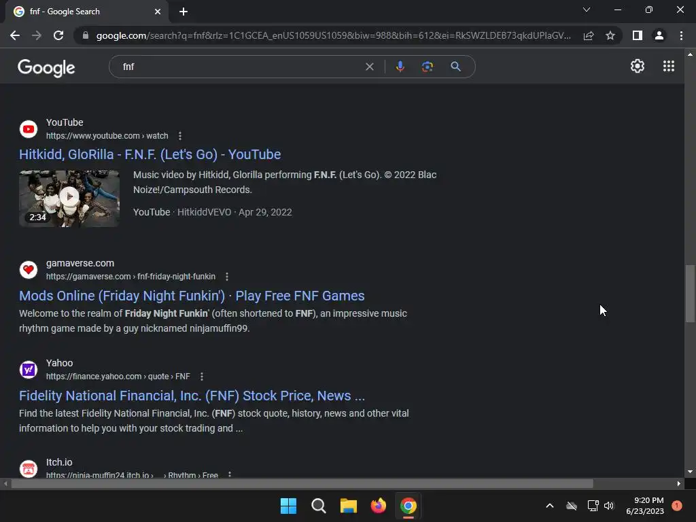
Task: Click the horizontal scrollbar's right arrow
Action: click(679, 483)
